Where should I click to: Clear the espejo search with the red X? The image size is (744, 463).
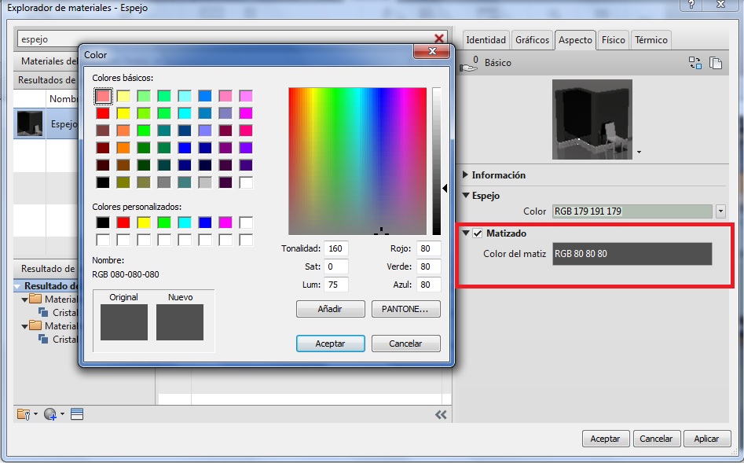pos(439,39)
